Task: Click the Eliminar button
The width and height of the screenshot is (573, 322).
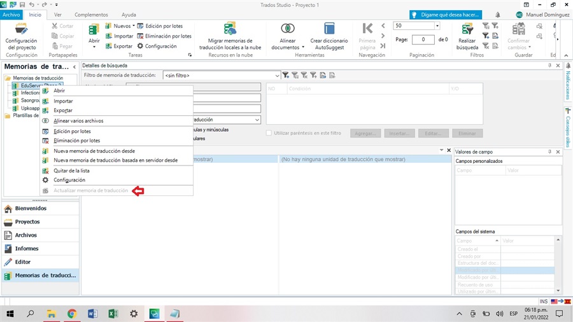Action: pos(467,133)
